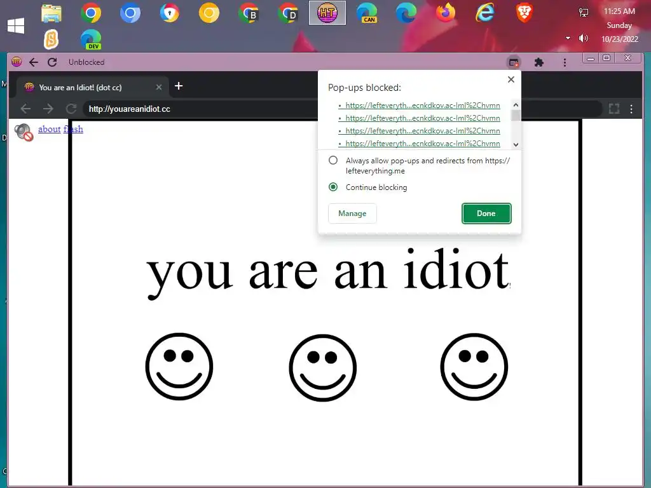The height and width of the screenshot is (488, 651).
Task: Click the pop-up blocked indicator icon
Action: click(514, 63)
